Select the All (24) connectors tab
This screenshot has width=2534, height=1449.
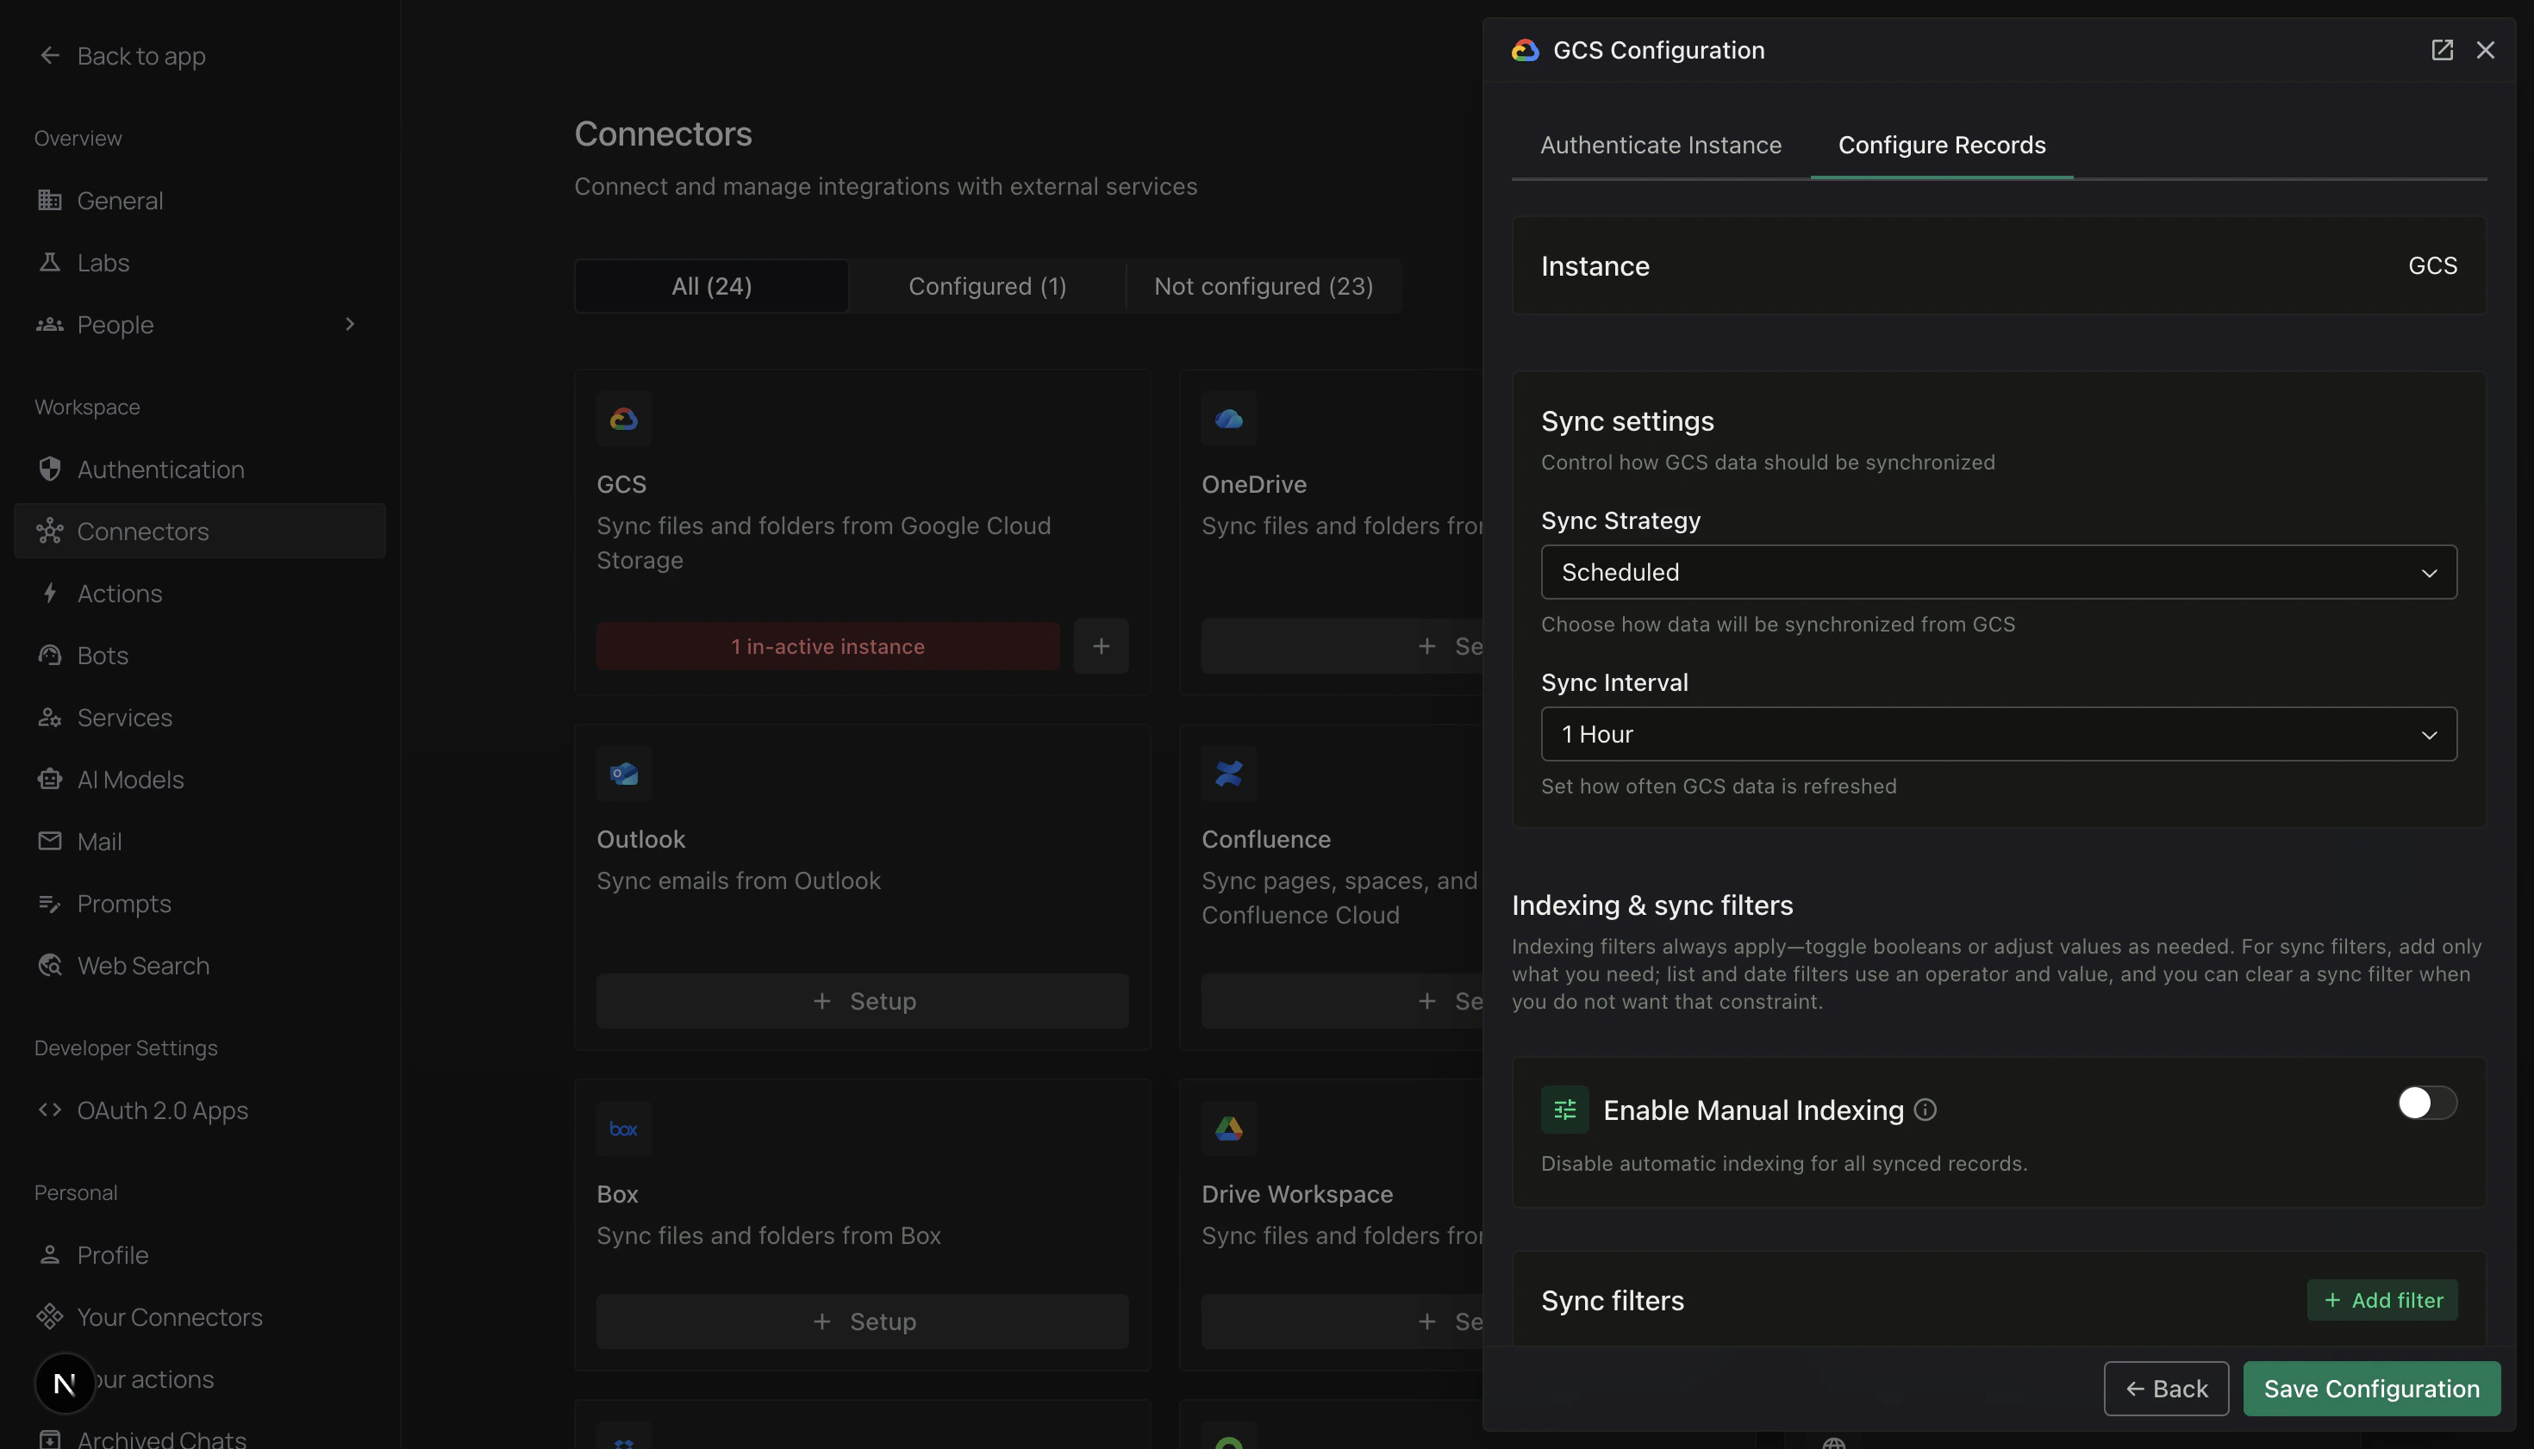(x=712, y=287)
